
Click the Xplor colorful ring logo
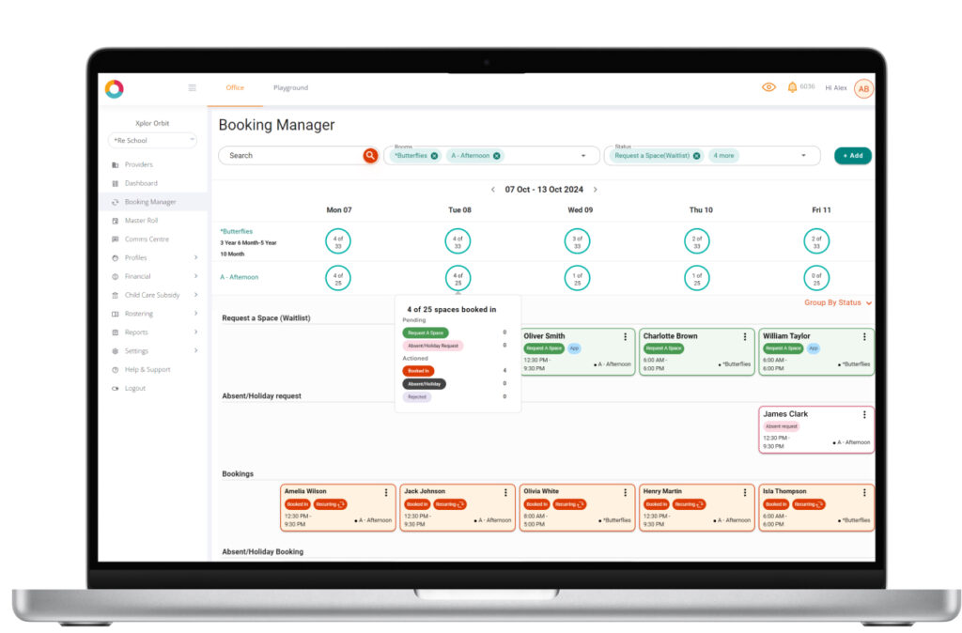coord(114,89)
